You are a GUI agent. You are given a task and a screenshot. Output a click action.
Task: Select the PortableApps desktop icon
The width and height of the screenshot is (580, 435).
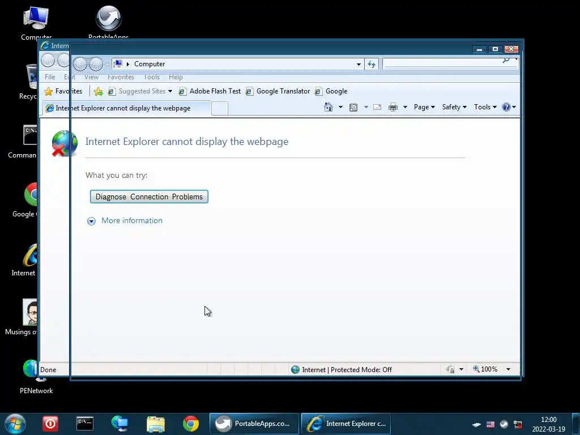click(108, 22)
